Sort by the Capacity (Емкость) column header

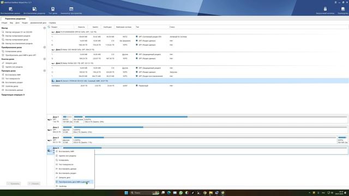click(81, 27)
